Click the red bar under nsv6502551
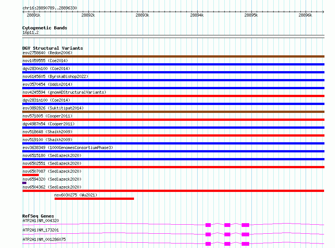This screenshot has height=248, width=335. (173, 167)
